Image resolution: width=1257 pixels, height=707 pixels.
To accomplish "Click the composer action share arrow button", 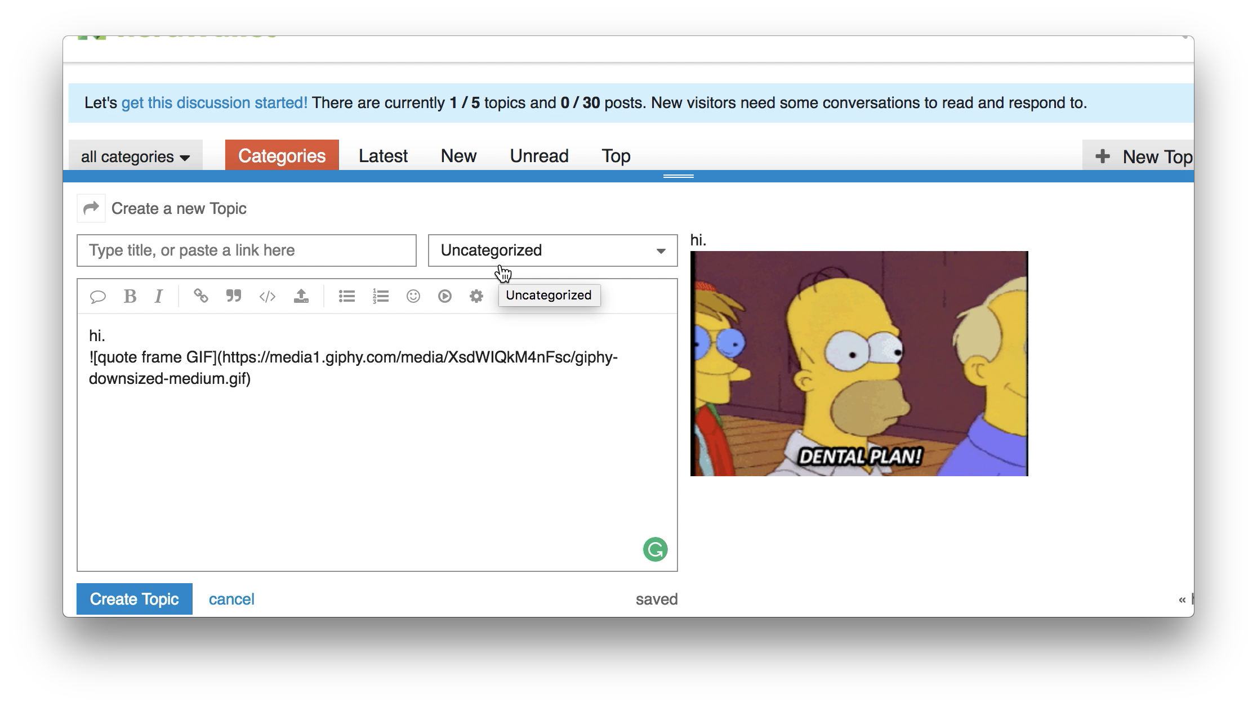I will [91, 209].
